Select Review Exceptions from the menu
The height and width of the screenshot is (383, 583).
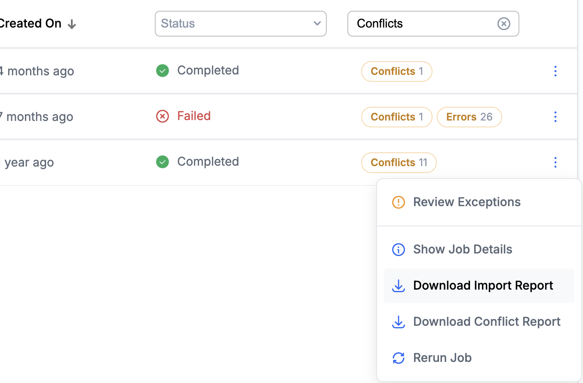click(x=479, y=202)
